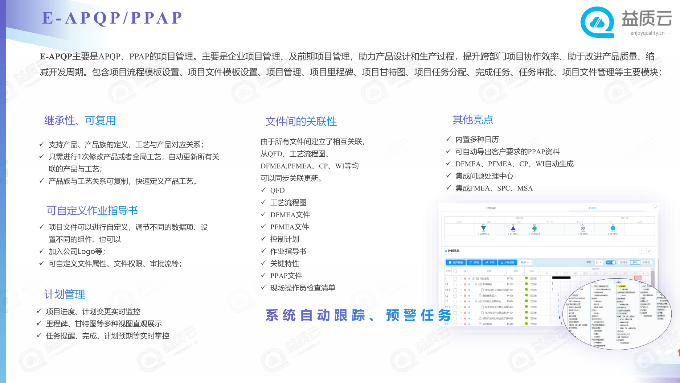This screenshot has width=680, height=383.
Task: Tick the select-all checkbox in WBS header
Action: click(455, 271)
